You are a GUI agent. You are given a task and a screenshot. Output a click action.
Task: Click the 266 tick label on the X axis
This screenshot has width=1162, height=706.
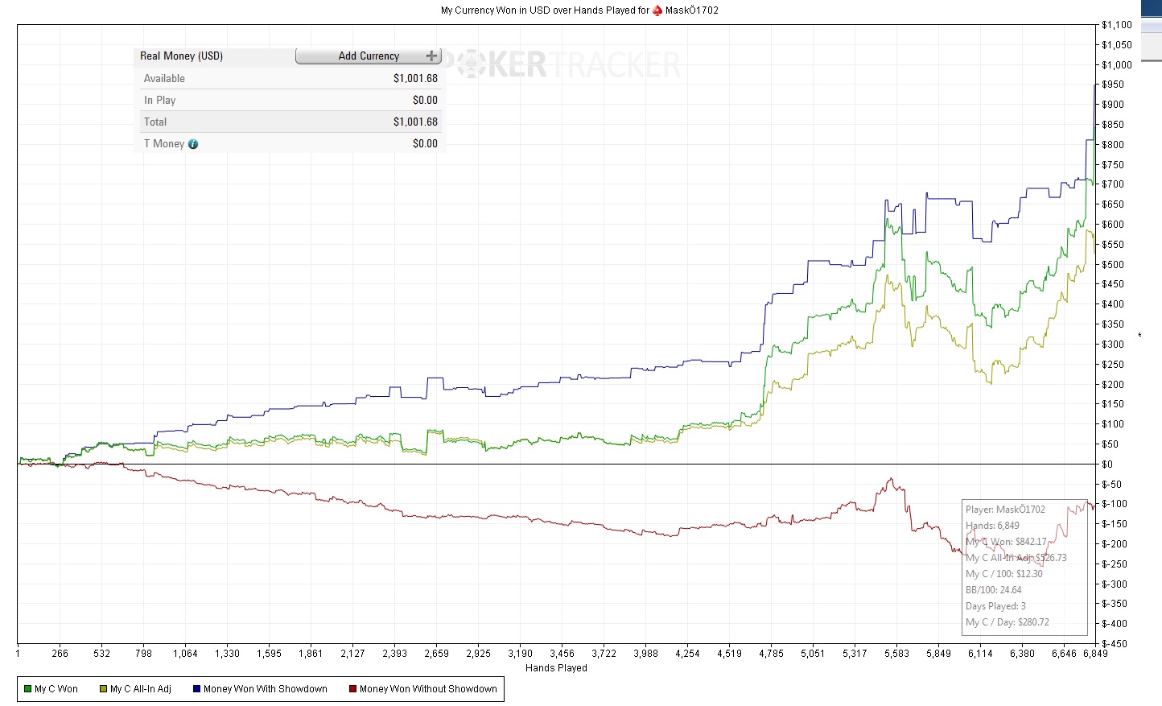click(x=60, y=654)
